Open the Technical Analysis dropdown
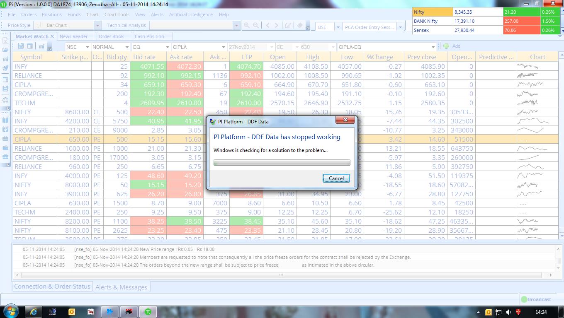The image size is (564, 318). [x=236, y=25]
